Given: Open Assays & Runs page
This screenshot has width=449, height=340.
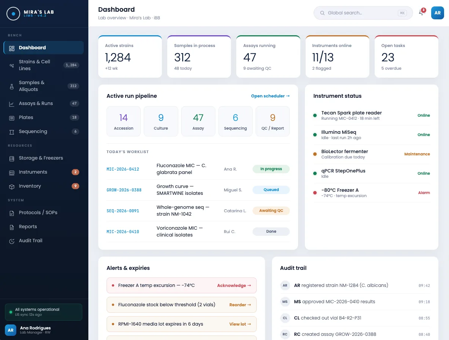Looking at the screenshot, I should pos(44,103).
